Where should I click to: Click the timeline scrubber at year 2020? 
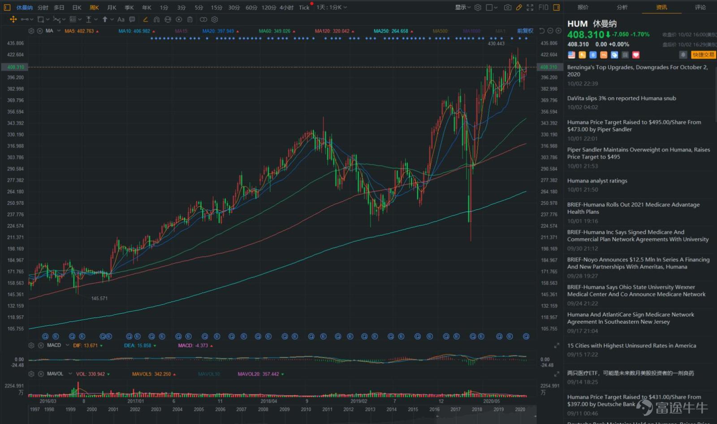(520, 409)
